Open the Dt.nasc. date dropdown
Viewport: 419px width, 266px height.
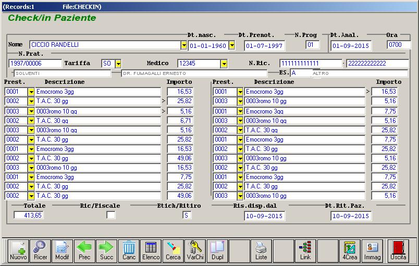pyautogui.click(x=232, y=45)
